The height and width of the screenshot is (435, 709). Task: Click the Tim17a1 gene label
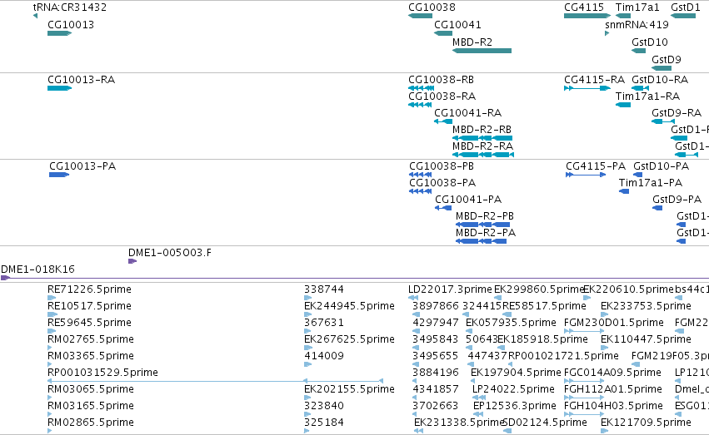pos(637,7)
